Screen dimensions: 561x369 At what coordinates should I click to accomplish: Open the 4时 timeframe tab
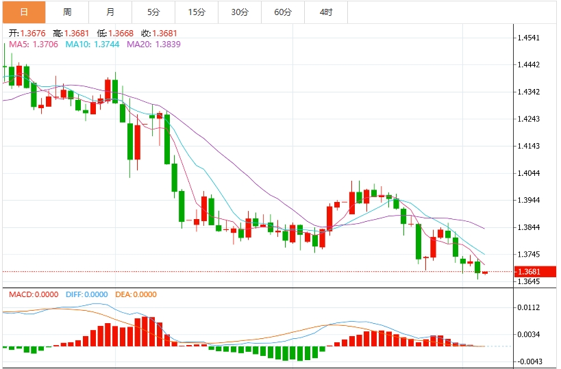coord(326,12)
